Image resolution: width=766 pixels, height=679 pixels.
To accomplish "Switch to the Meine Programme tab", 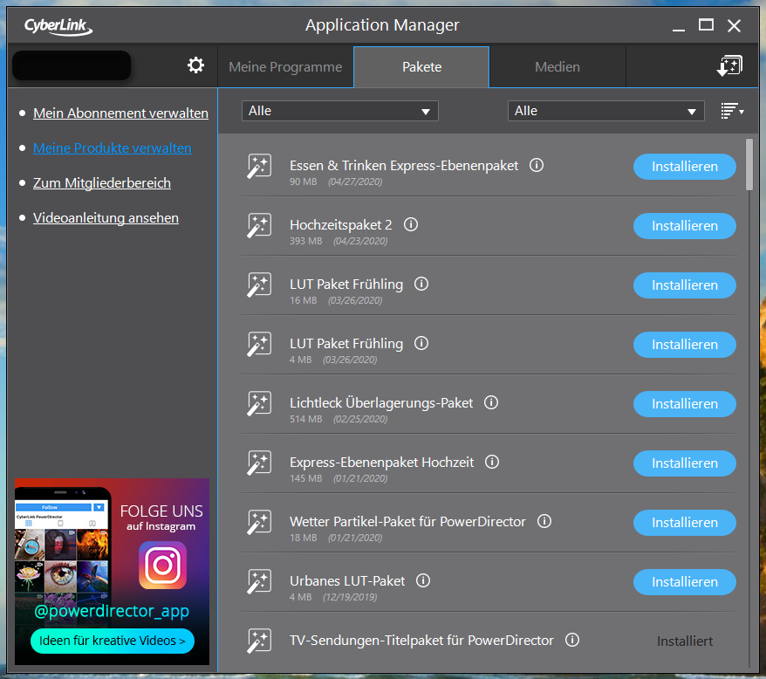I will (285, 67).
